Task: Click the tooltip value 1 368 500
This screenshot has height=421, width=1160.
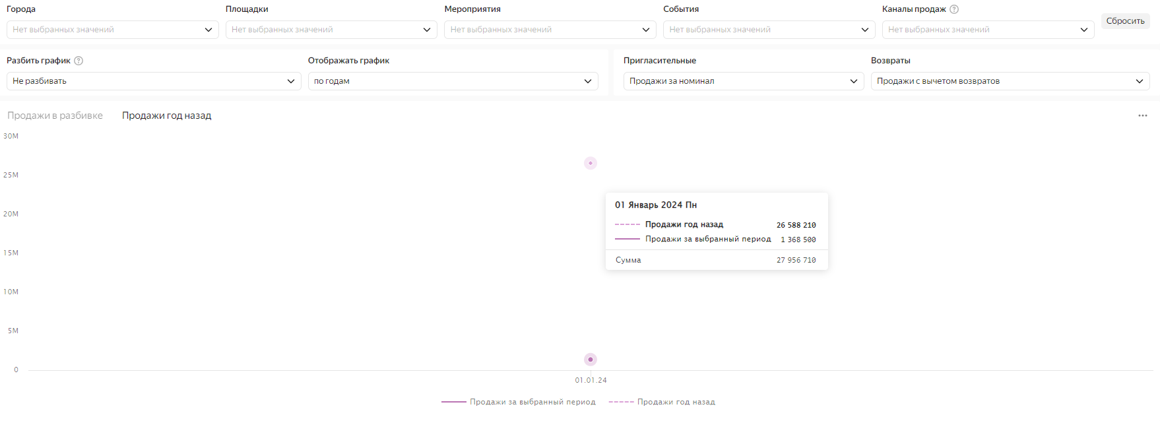Action: point(798,240)
